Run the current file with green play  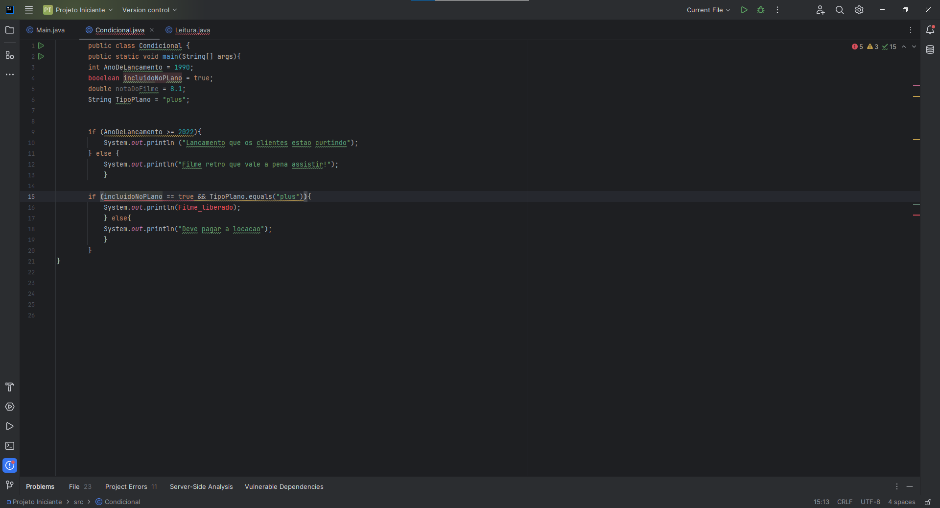[x=744, y=10]
